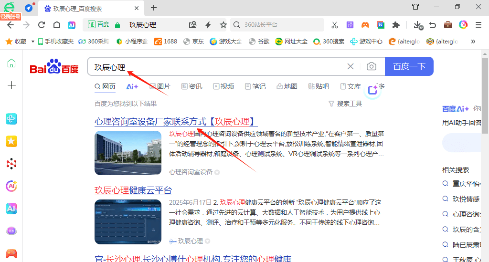Clear the Baidu search box text
The height and width of the screenshot is (262, 489).
(351, 67)
